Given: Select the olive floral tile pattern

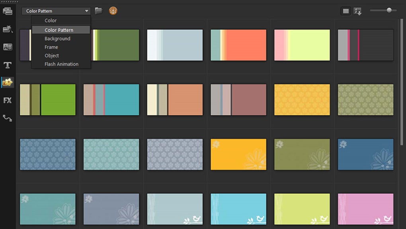Looking at the screenshot, I should (366, 100).
